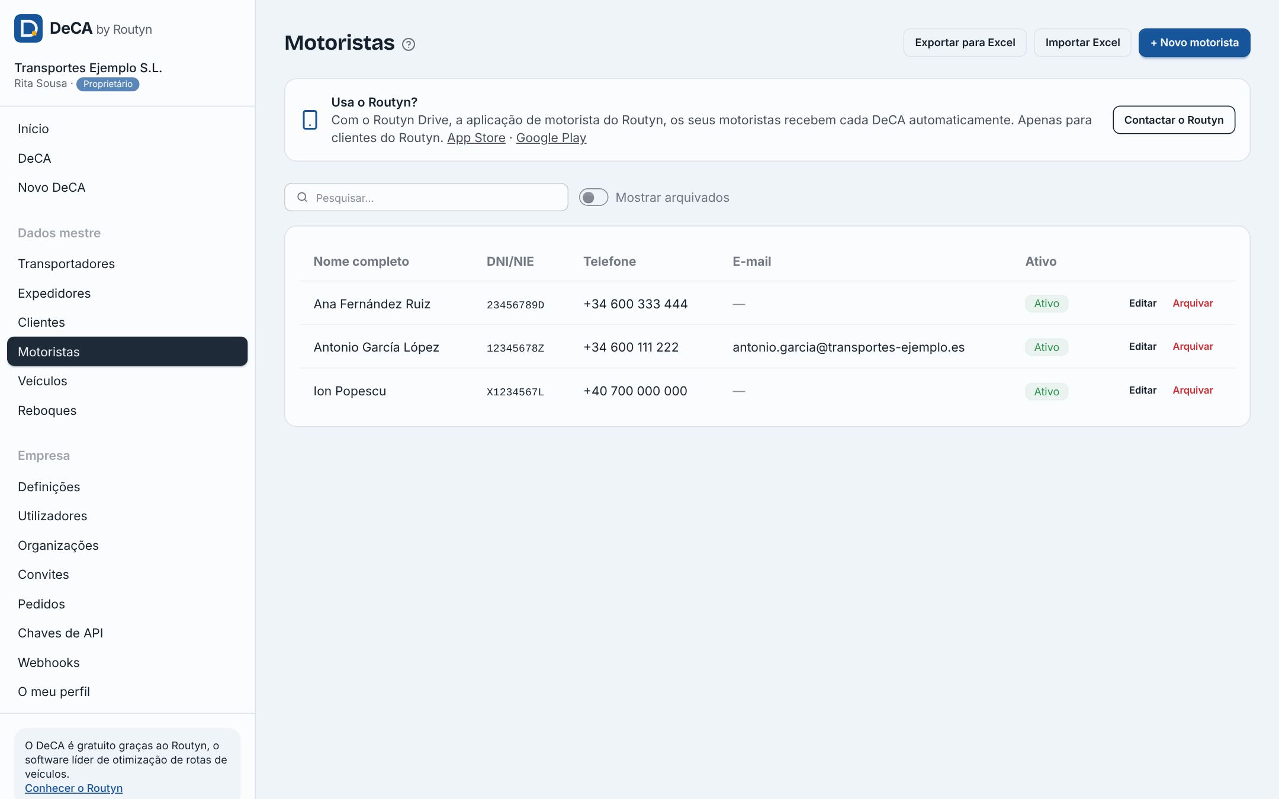Image resolution: width=1279 pixels, height=799 pixels.
Task: Open Reboques in the sidebar
Action: point(127,411)
